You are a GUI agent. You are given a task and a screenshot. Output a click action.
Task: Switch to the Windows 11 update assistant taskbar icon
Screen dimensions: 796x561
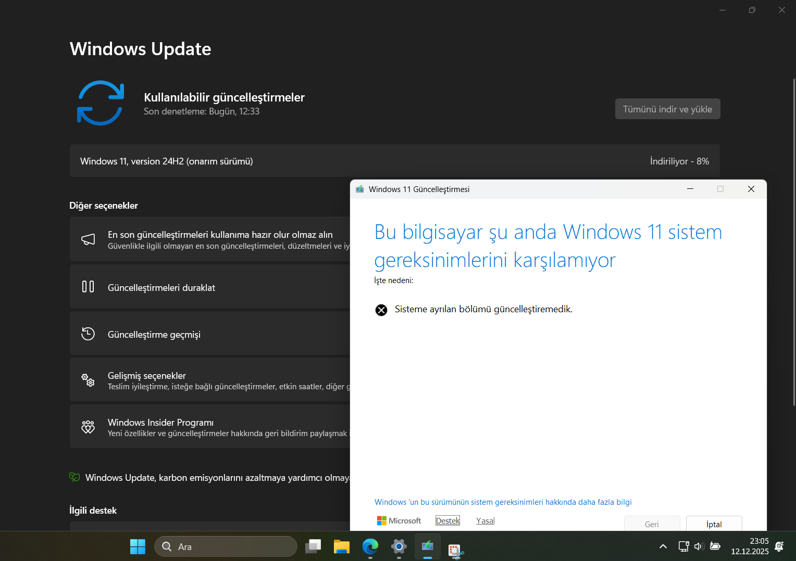click(x=428, y=546)
